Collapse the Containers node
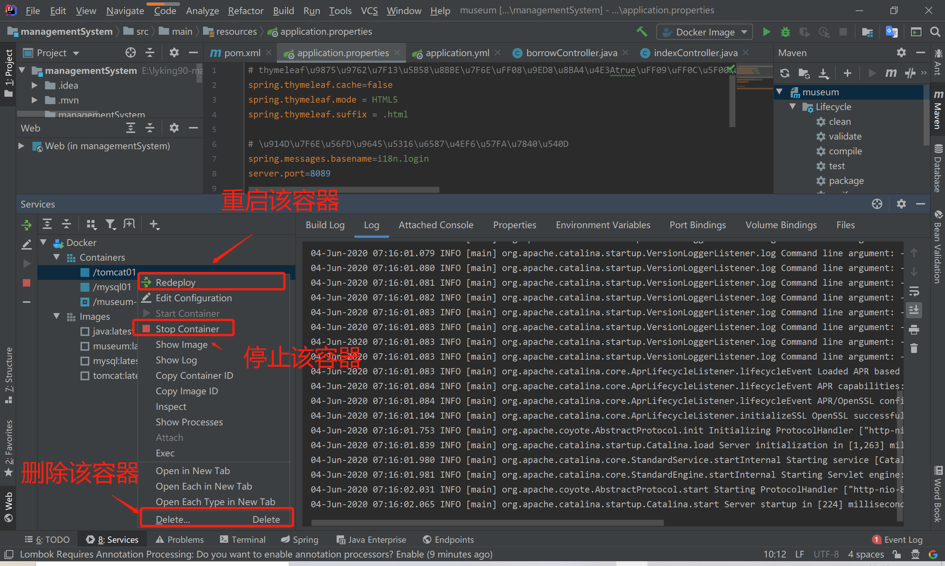The height and width of the screenshot is (566, 945). point(57,257)
